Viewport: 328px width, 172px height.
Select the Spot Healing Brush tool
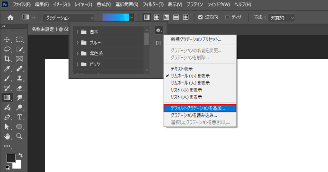coord(19,69)
